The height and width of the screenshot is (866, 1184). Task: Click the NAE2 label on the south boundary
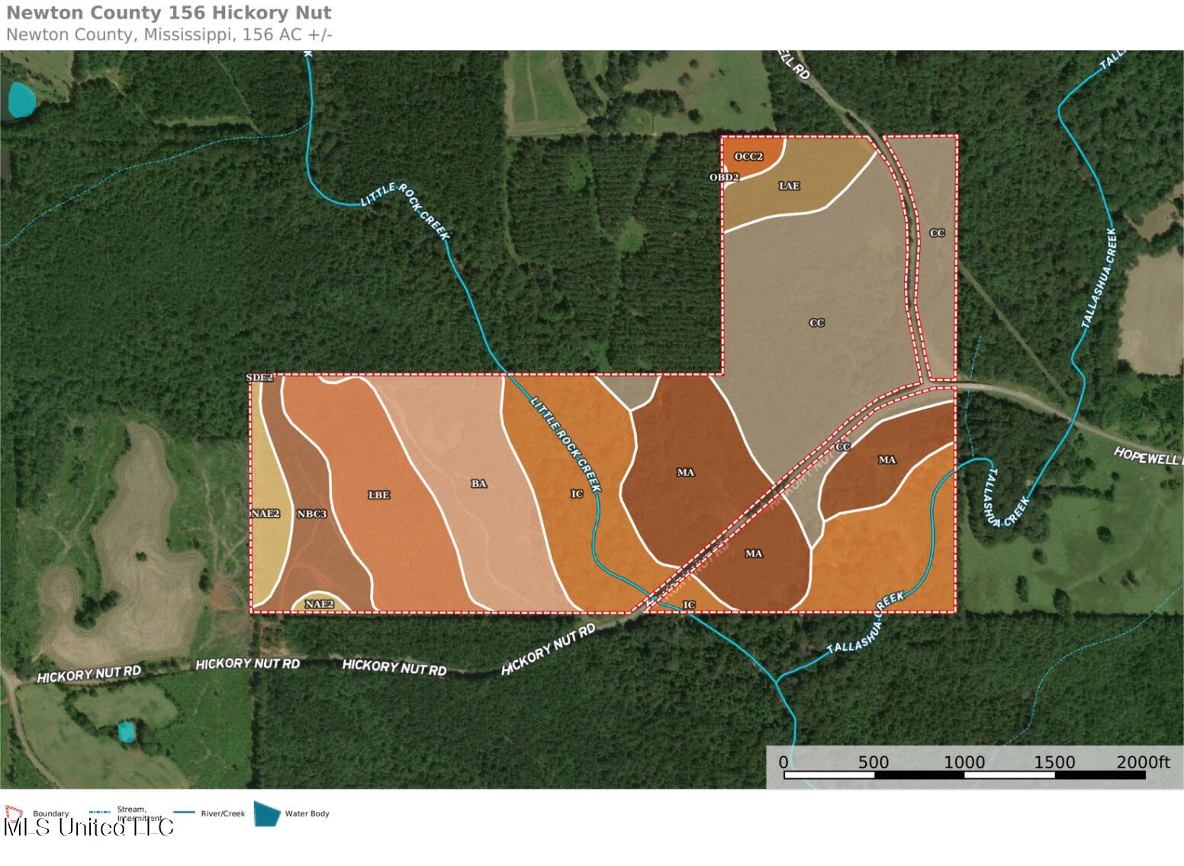pyautogui.click(x=320, y=605)
